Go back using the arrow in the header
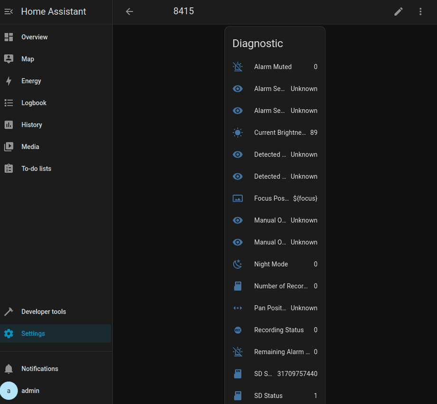The width and height of the screenshot is (437, 404). coord(129,11)
